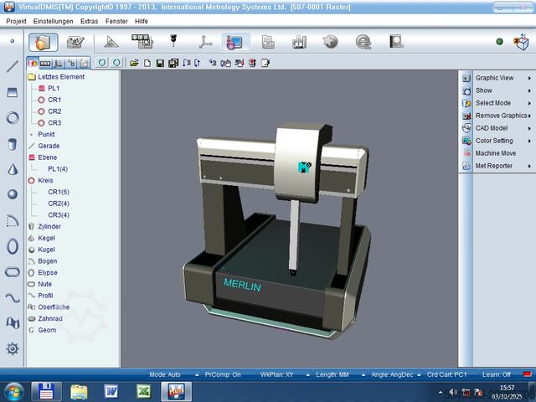536x402 pixels.
Task: Toggle PrComp: On in status bar
Action: coord(223,374)
